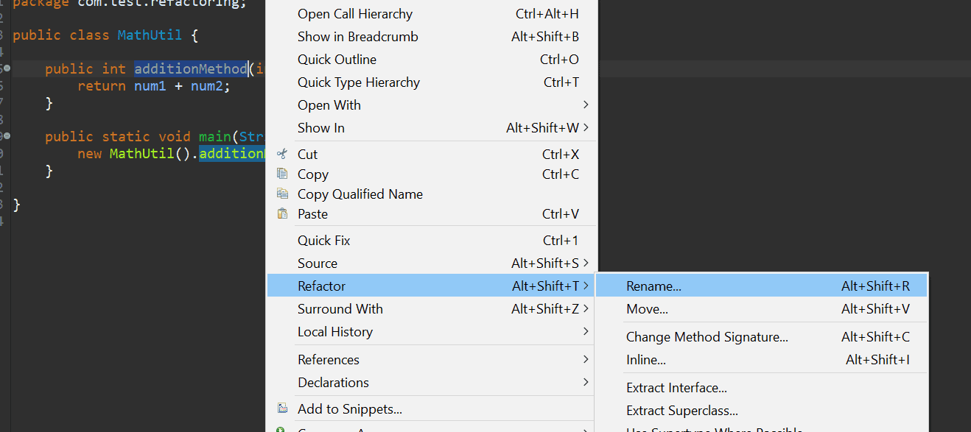Click the Paste clipboard icon
971x432 pixels.
click(281, 213)
